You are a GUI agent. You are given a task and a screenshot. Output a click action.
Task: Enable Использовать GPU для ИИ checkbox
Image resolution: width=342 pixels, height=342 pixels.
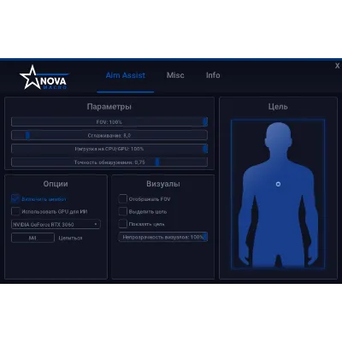click(15, 211)
